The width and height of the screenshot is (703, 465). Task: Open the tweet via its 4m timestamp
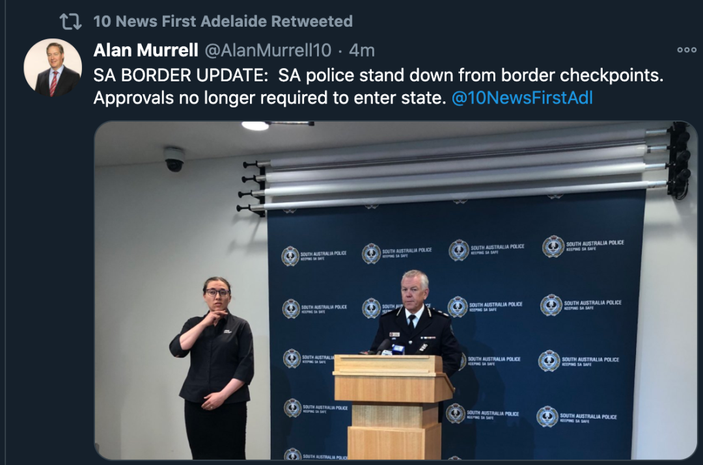[362, 50]
